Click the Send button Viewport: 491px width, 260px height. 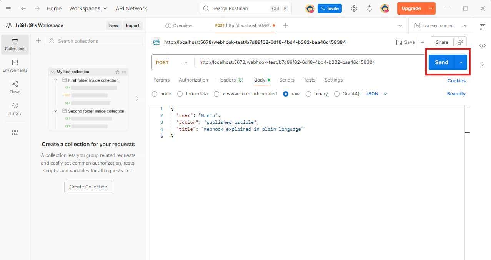[441, 62]
